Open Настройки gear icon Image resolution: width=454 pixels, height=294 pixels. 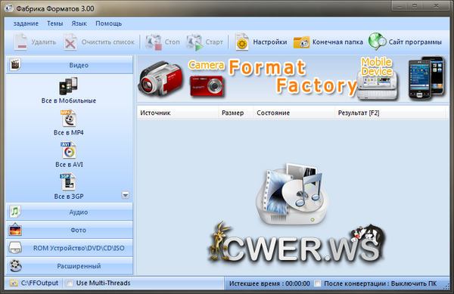tap(242, 42)
